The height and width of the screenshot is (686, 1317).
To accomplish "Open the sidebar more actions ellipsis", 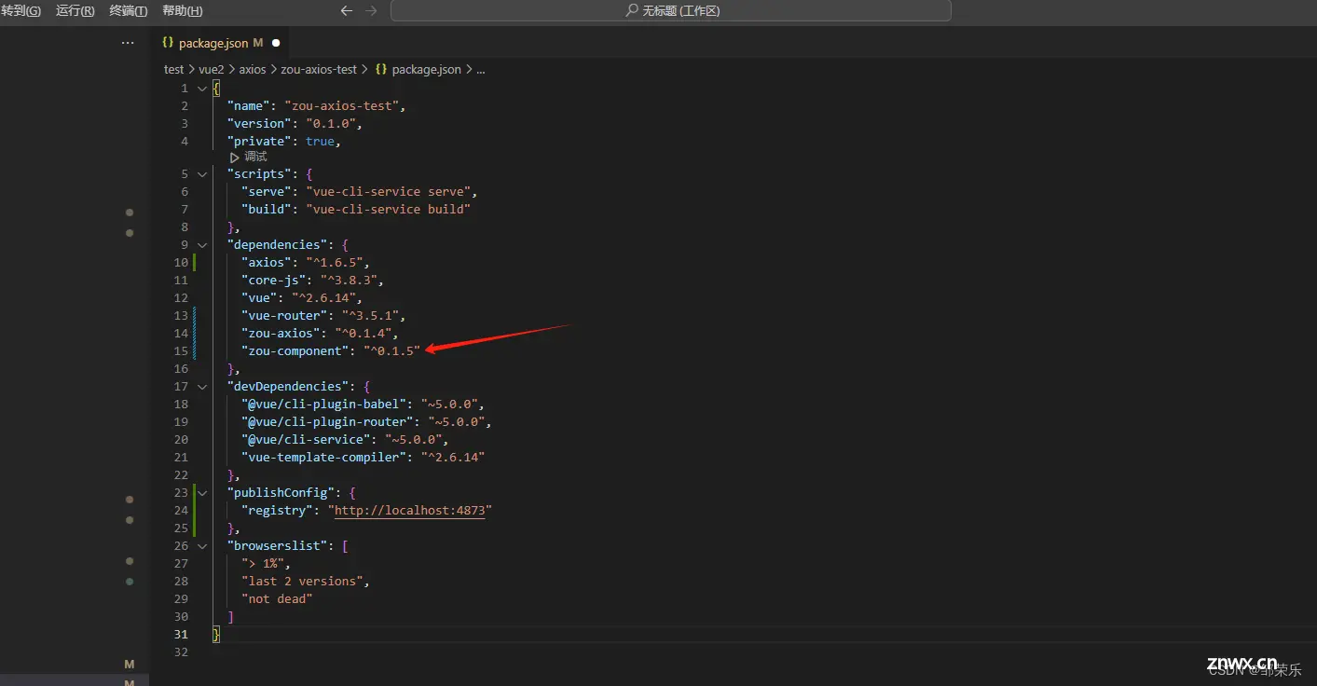I will coord(128,43).
